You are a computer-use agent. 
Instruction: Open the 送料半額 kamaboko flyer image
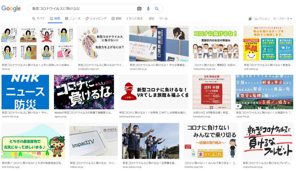pyautogui.click(x=212, y=92)
